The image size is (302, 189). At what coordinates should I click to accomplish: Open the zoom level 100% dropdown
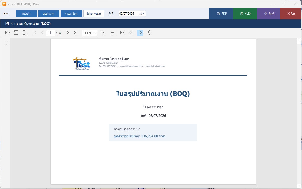(90, 33)
